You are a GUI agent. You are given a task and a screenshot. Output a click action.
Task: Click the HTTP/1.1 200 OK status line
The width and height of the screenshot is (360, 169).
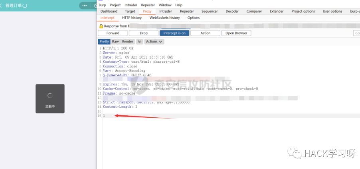pos(118,48)
